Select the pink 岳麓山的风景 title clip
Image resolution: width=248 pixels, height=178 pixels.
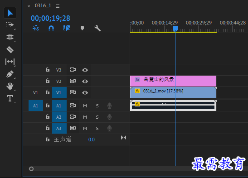click(x=173, y=81)
